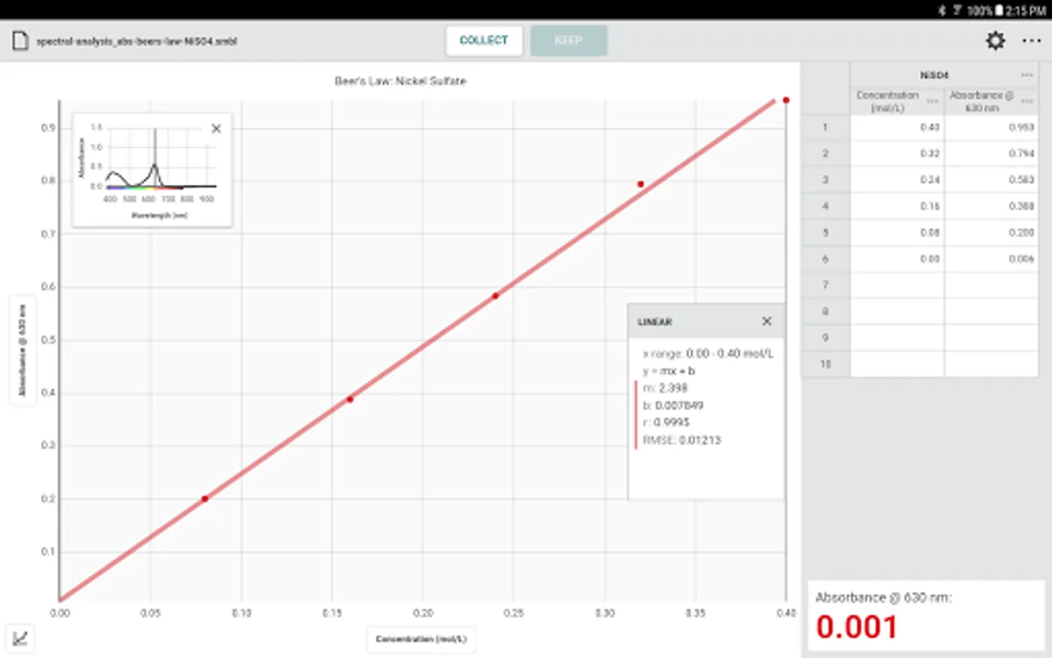Viewport: 1052px width, 658px height.
Task: Open Absorbance column options menu
Action: point(1027,101)
